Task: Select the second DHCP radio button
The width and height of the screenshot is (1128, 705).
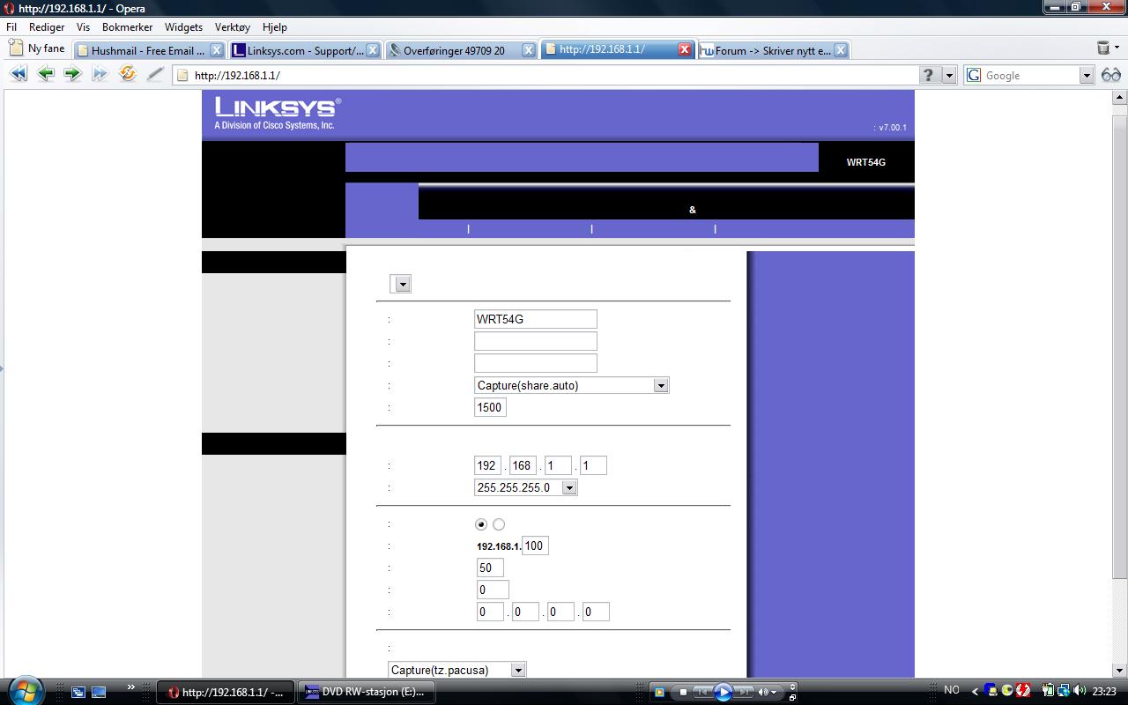Action: [x=499, y=524]
